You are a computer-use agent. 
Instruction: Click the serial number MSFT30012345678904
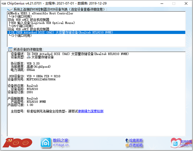41,79
